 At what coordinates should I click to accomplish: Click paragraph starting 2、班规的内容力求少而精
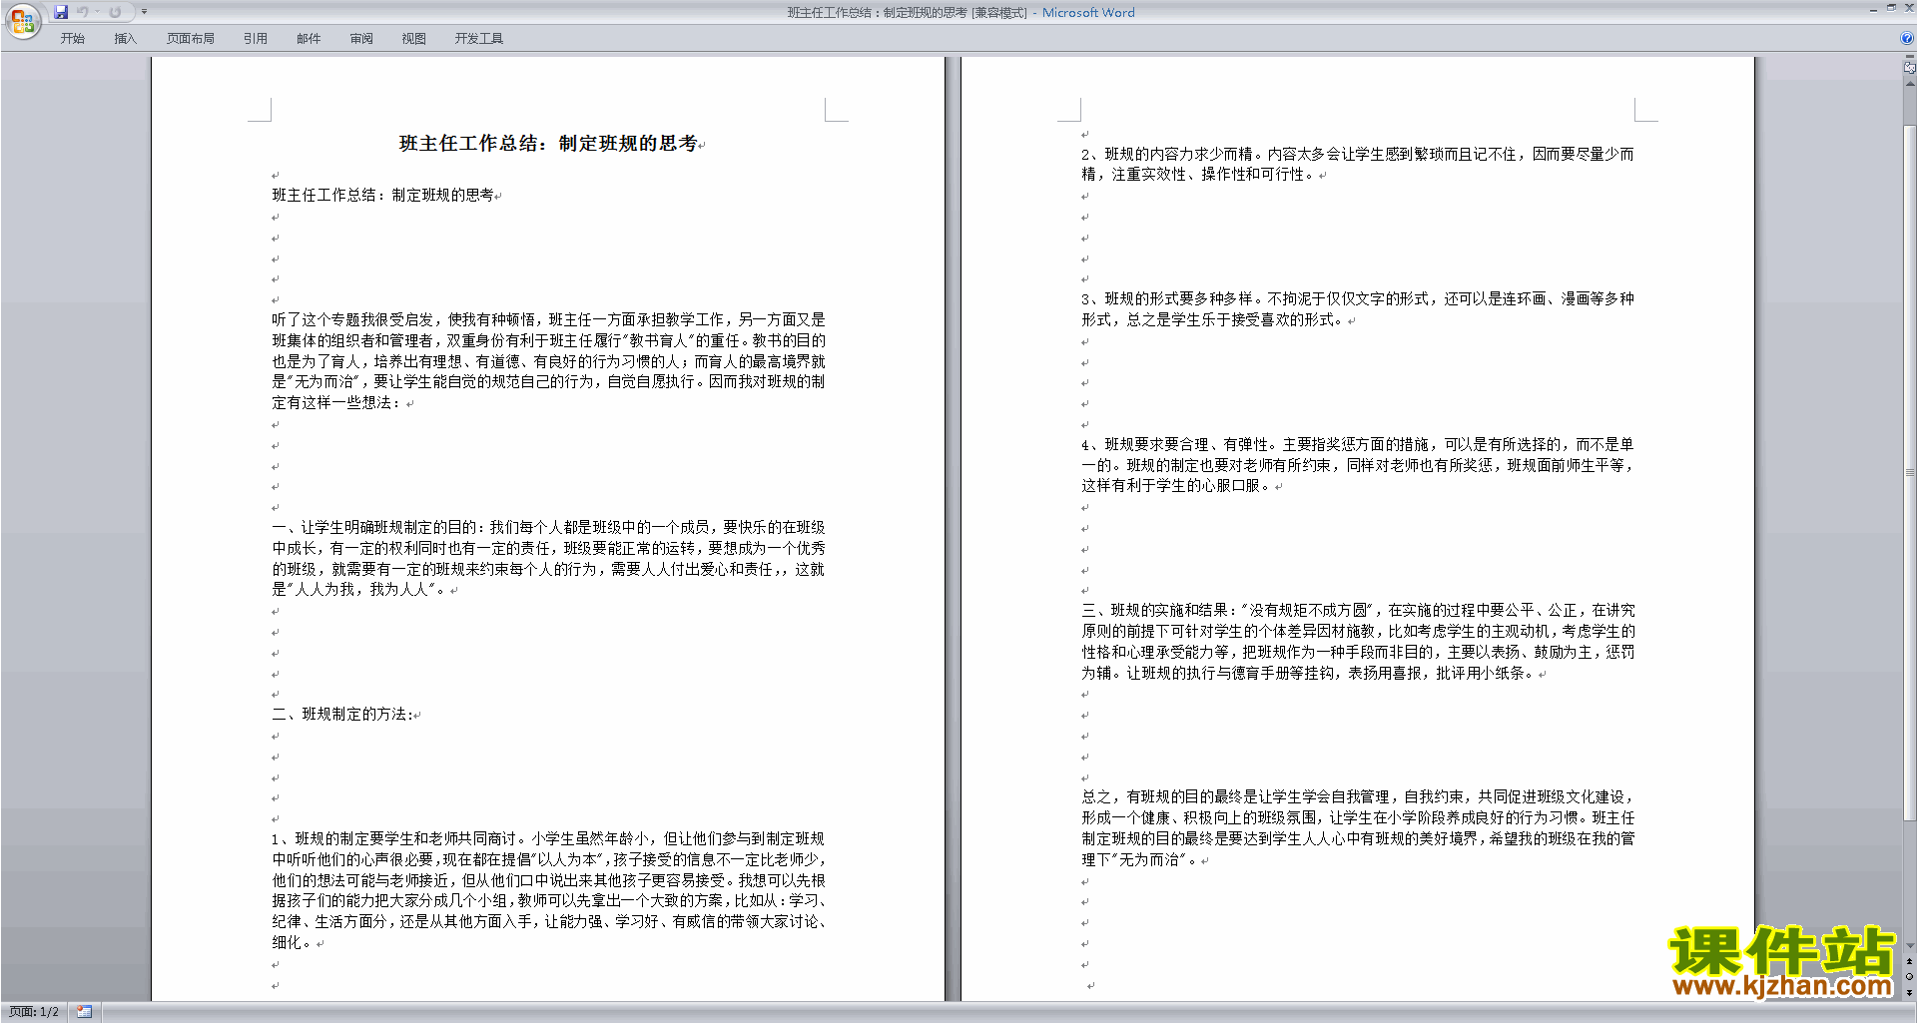click(x=1358, y=164)
